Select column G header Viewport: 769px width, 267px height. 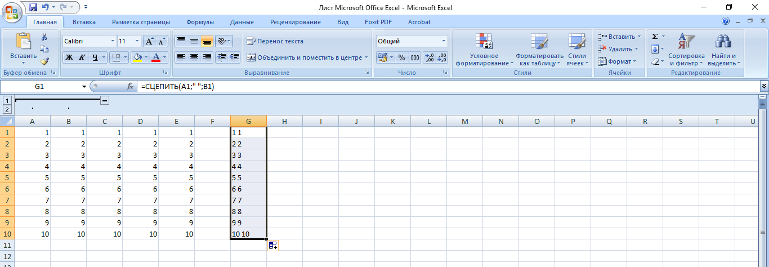point(248,121)
